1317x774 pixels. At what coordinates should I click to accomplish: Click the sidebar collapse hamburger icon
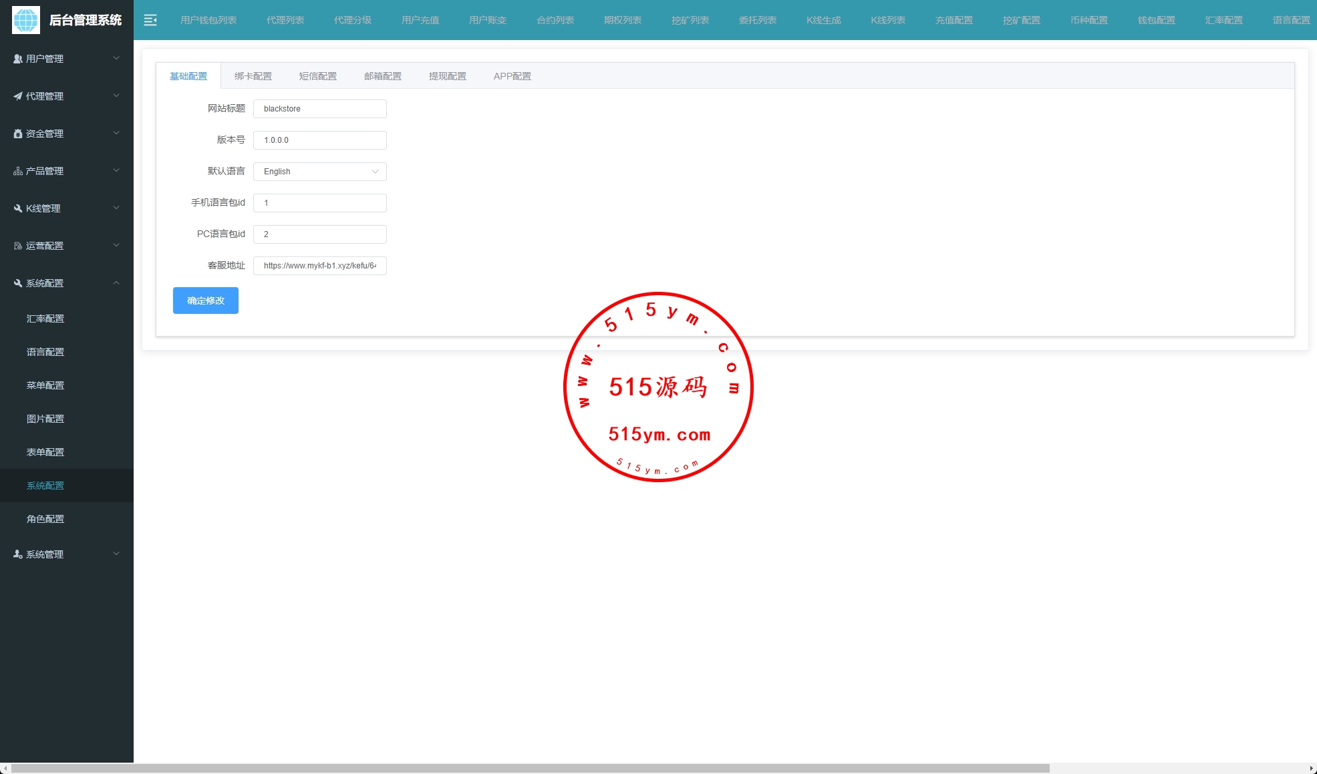pos(150,20)
